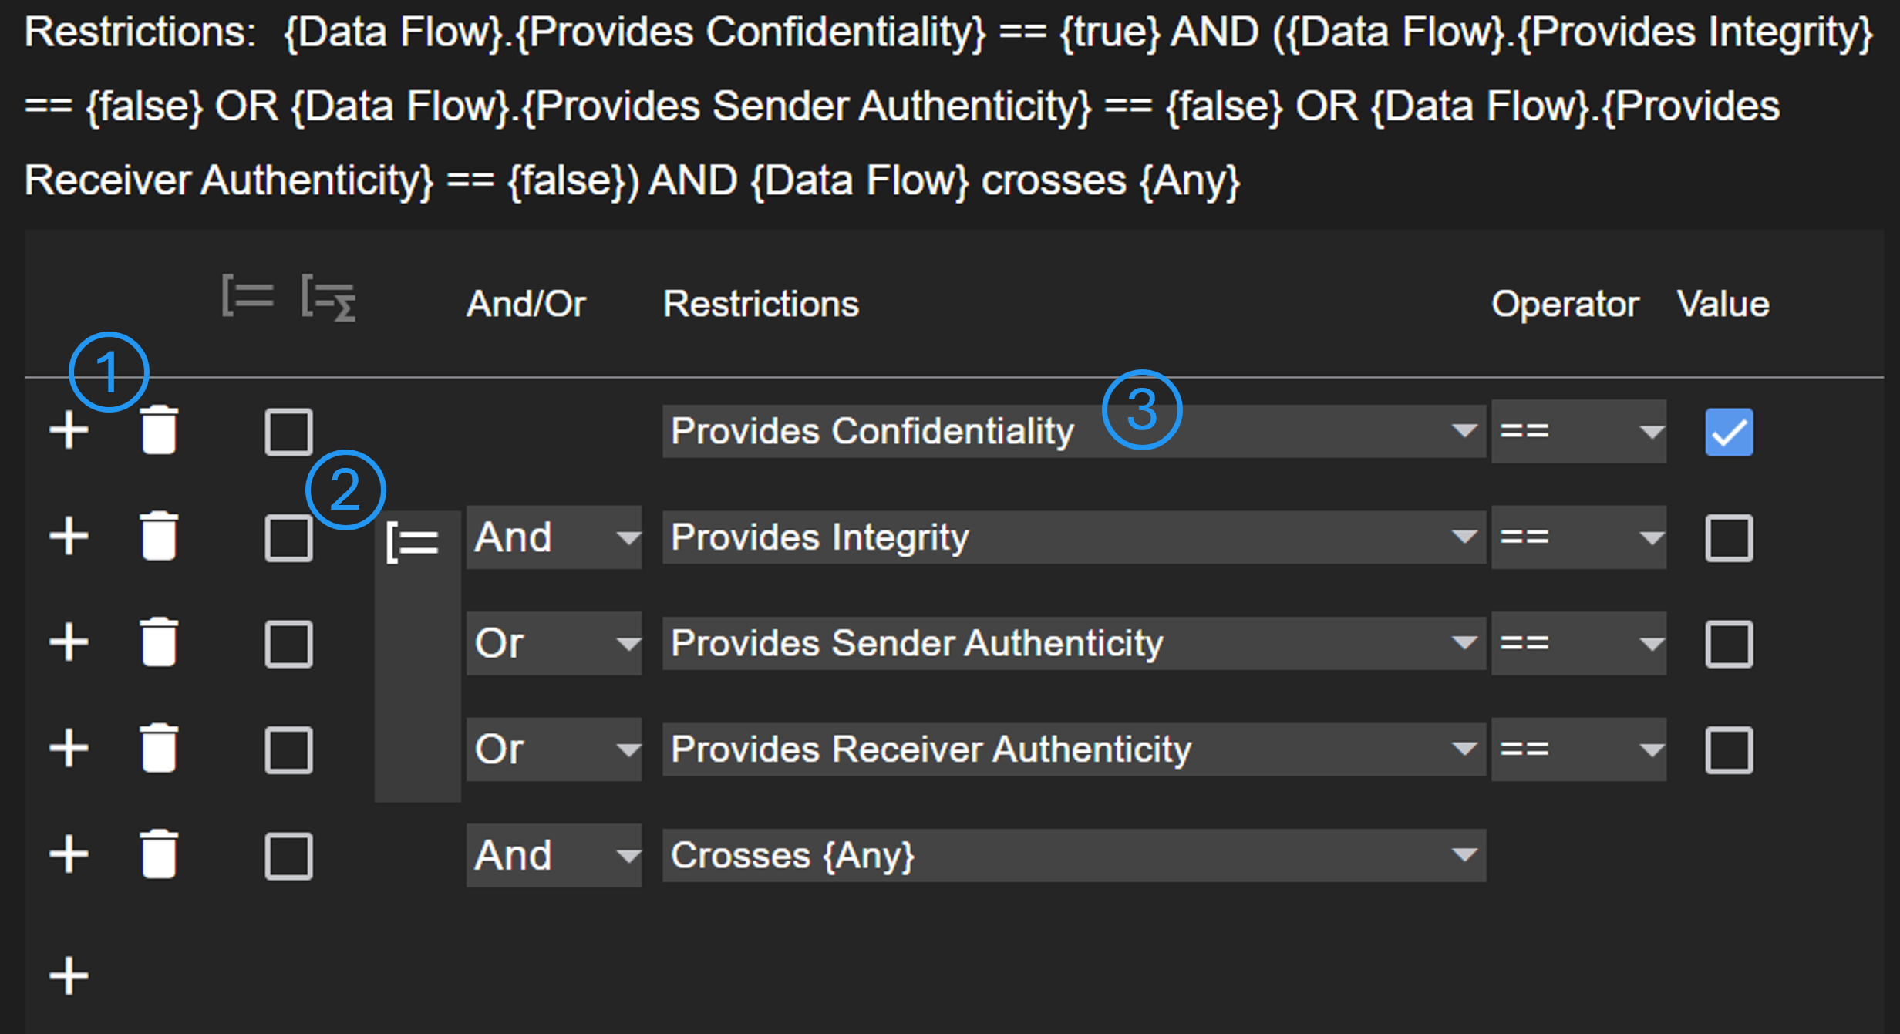Image resolution: width=1900 pixels, height=1034 pixels.
Task: Delete the Provides Confidentiality restriction row
Action: point(160,430)
